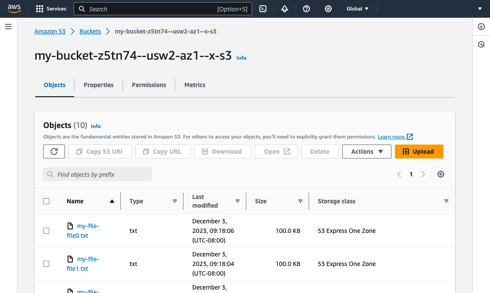Open my-file-file0.txt object link
This screenshot has height=293, width=490.
(83, 231)
